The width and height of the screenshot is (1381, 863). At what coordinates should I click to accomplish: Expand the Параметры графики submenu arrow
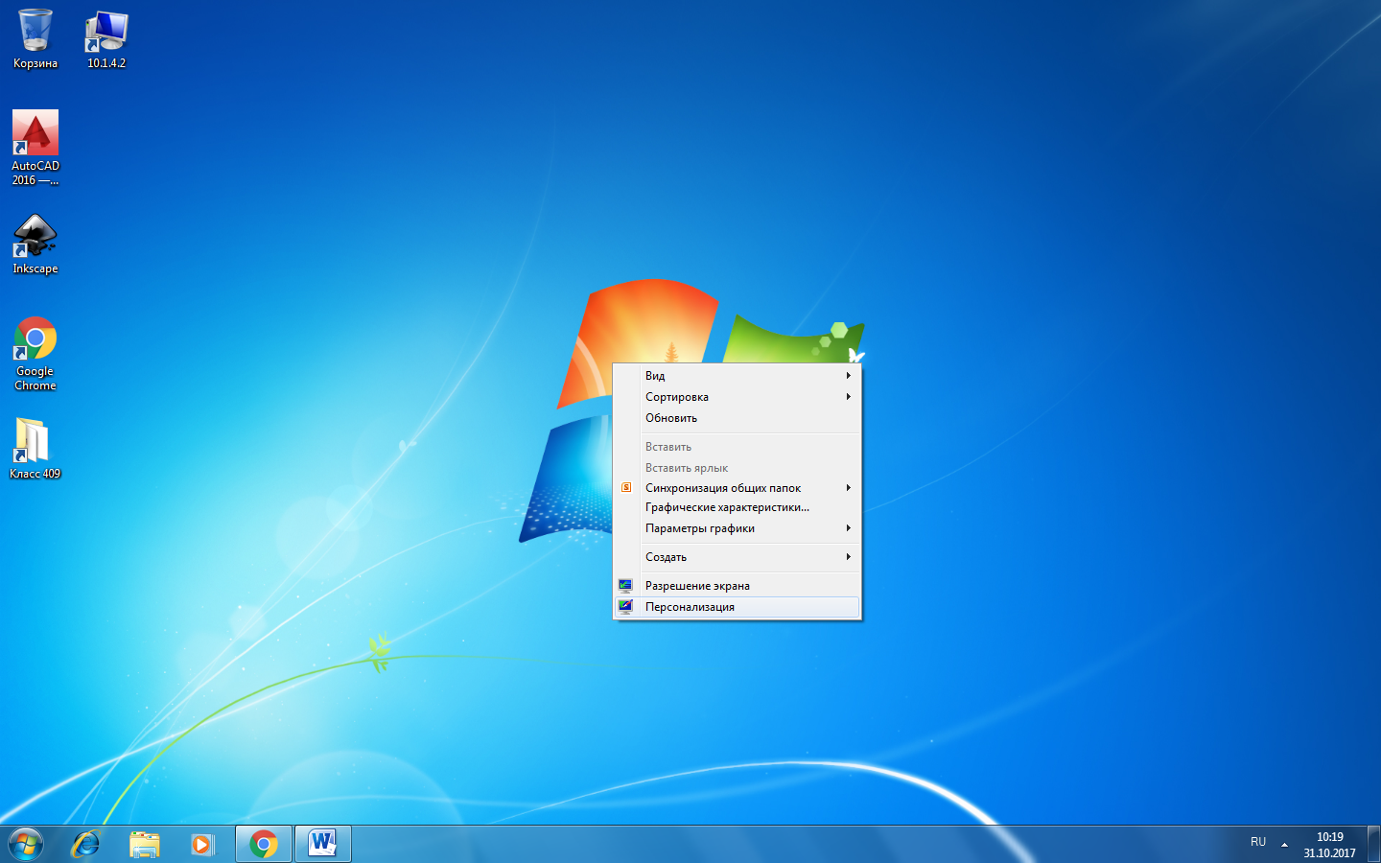pyautogui.click(x=848, y=528)
